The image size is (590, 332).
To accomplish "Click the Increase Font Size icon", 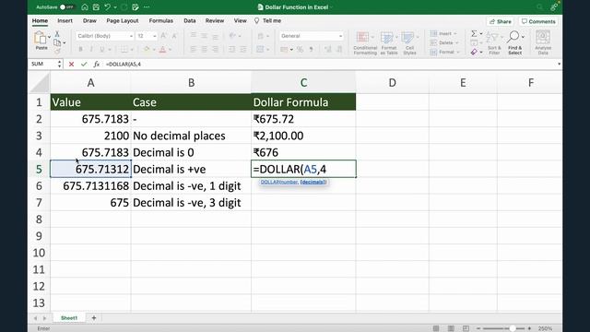I will pyautogui.click(x=164, y=36).
